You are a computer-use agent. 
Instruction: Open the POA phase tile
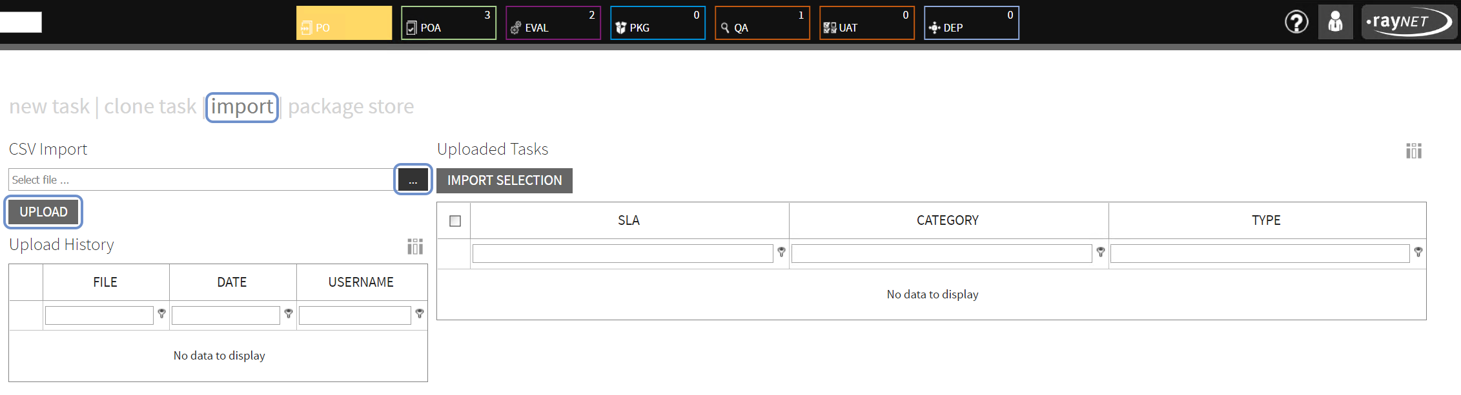pyautogui.click(x=448, y=23)
